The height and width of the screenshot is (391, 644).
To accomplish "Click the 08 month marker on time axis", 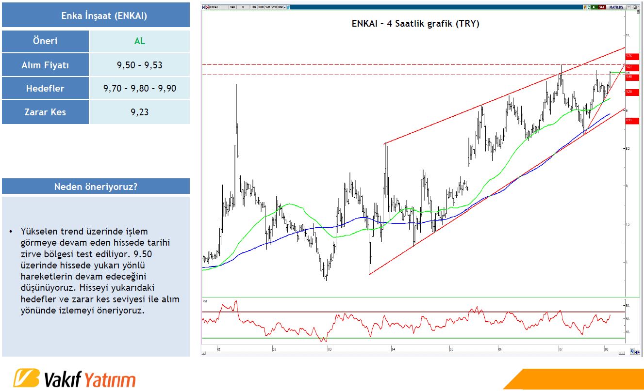I will coord(606,349).
